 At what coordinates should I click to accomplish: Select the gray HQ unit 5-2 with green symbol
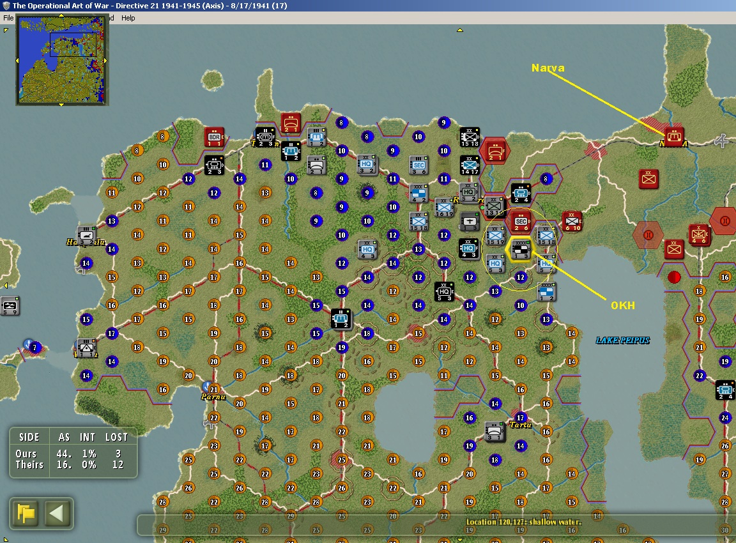(468, 192)
